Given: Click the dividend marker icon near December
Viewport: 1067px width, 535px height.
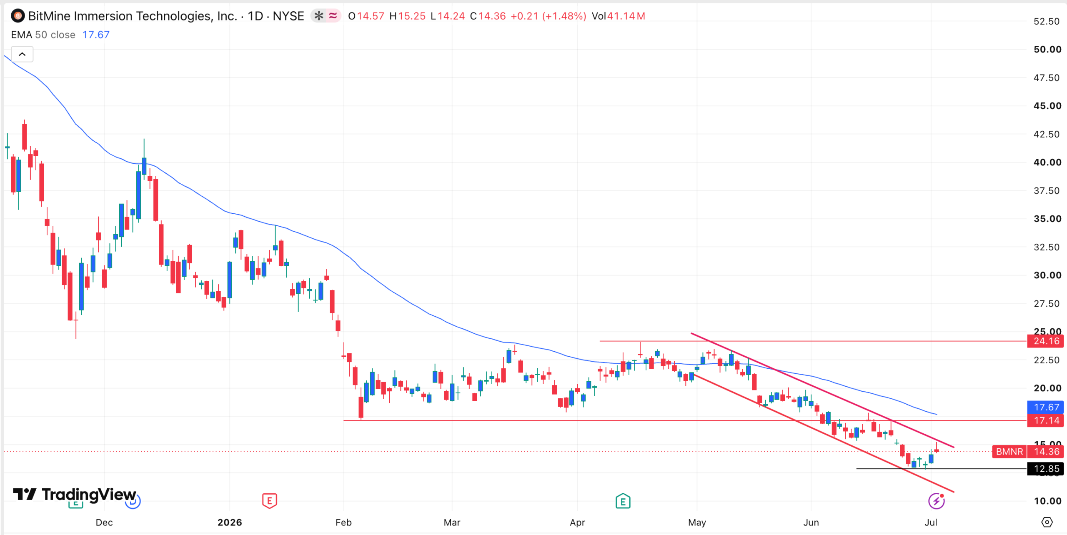Looking at the screenshot, I should click(x=133, y=501).
